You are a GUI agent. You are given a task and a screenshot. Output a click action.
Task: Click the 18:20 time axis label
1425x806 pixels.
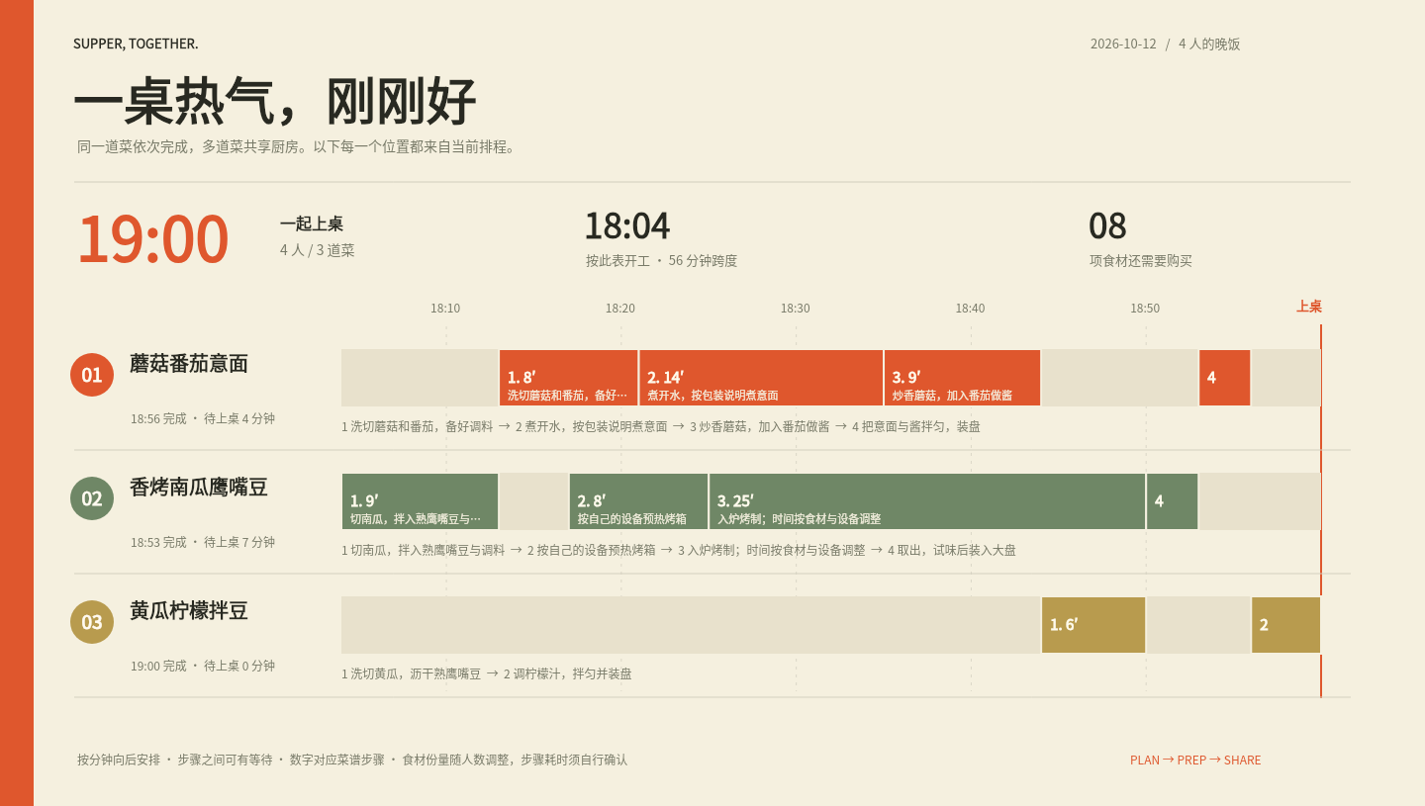coord(620,309)
